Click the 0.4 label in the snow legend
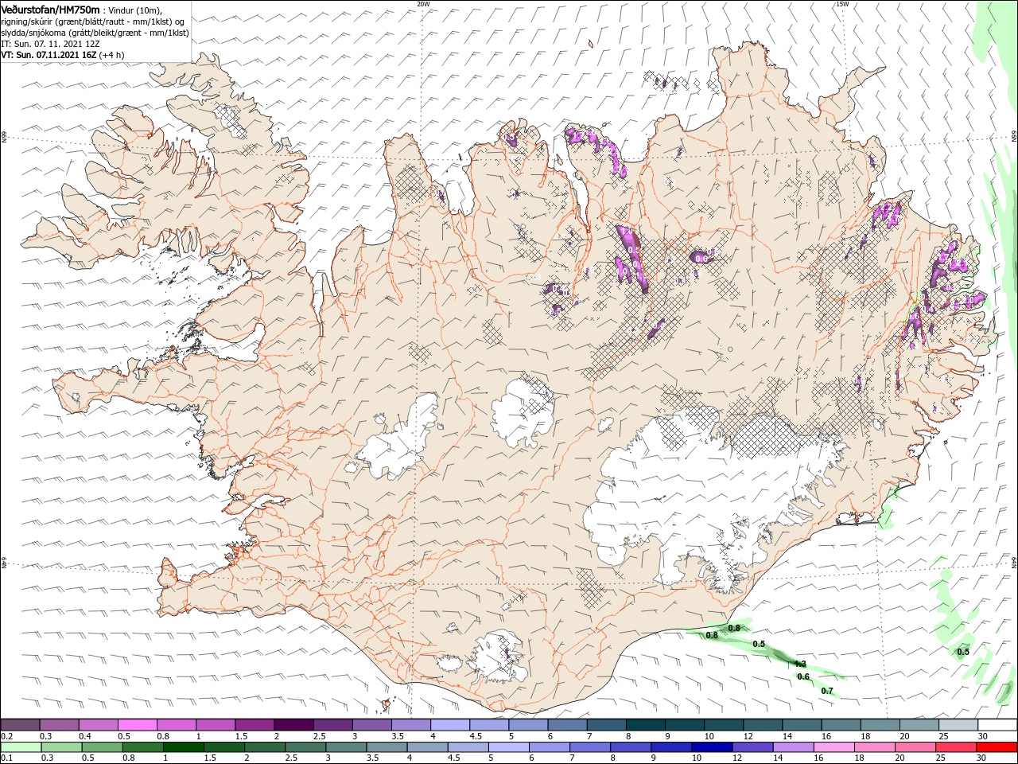Viewport: 1018px width, 764px height. 85,736
